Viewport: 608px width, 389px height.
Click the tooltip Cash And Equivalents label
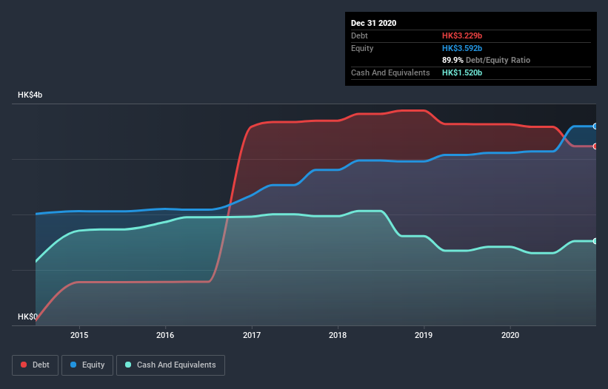point(390,72)
